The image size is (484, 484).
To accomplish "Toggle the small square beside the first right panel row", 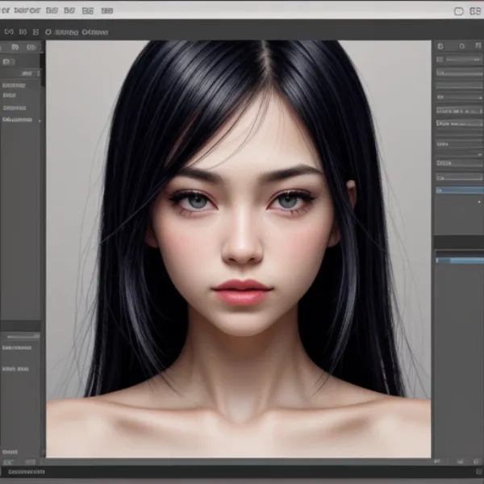I will 440,59.
